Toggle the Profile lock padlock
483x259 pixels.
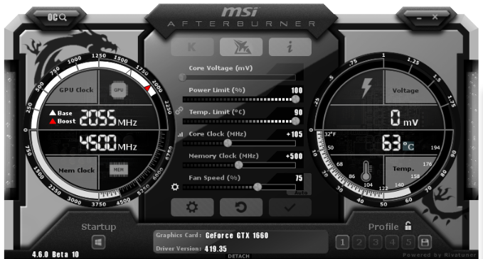tap(408, 226)
